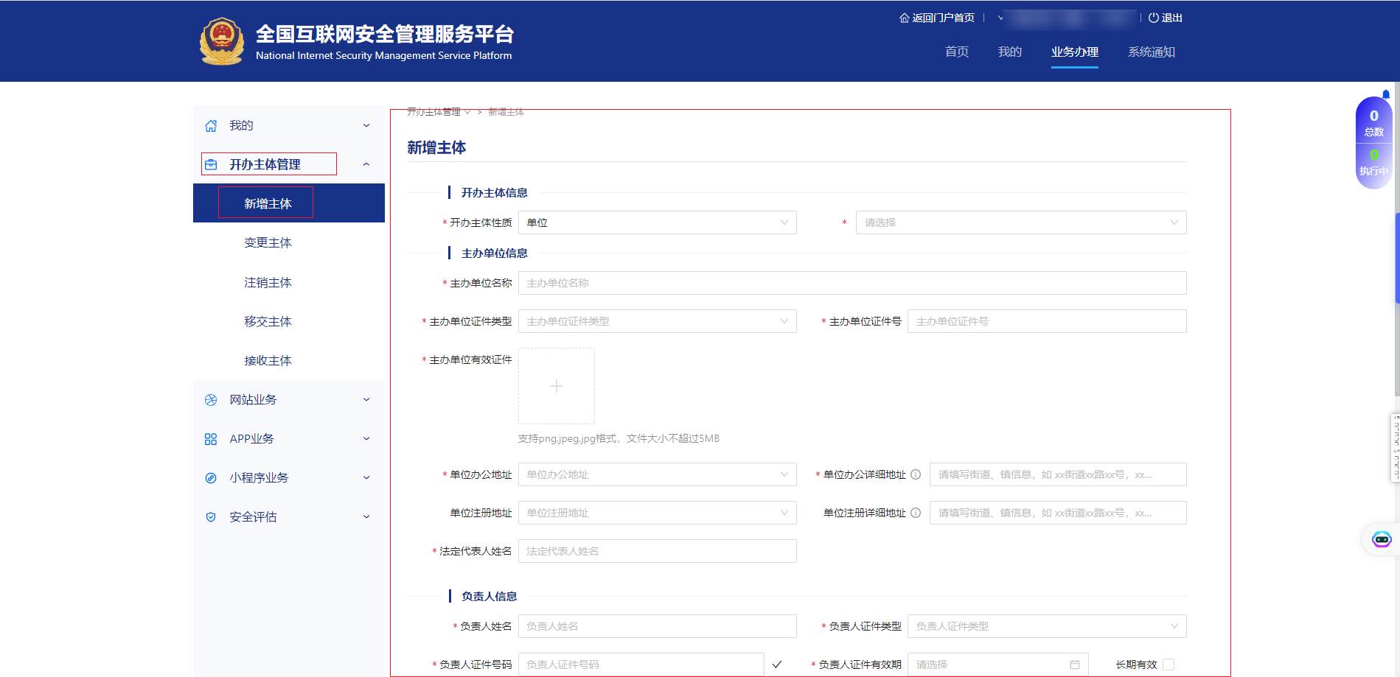Open the robot assistant chat icon
The width and height of the screenshot is (1400, 677).
click(x=1381, y=540)
